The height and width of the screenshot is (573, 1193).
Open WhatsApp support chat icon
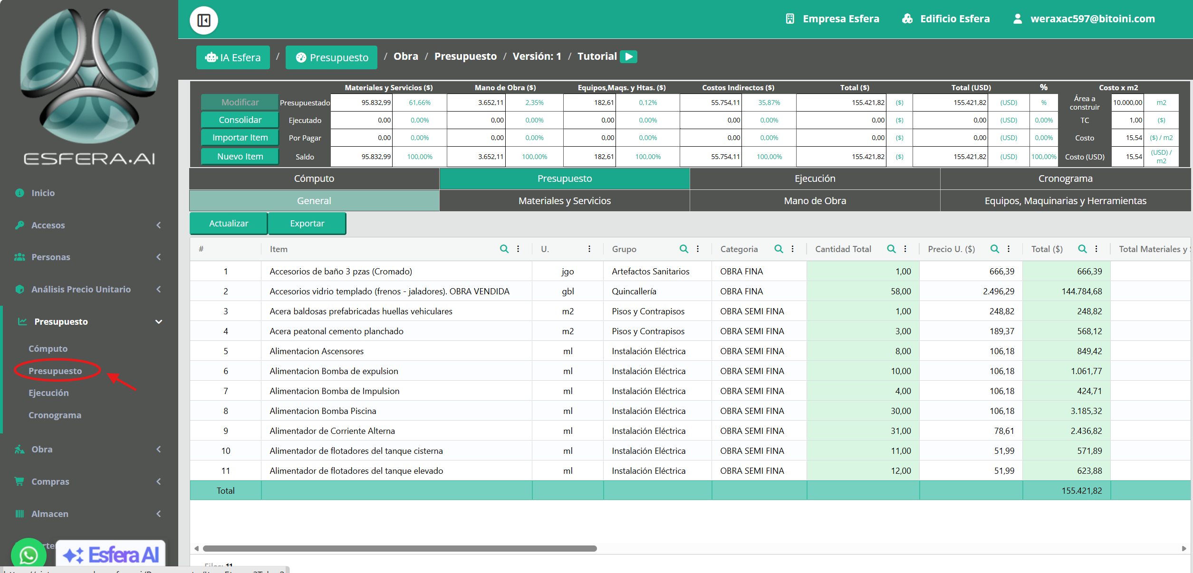pos(29,554)
